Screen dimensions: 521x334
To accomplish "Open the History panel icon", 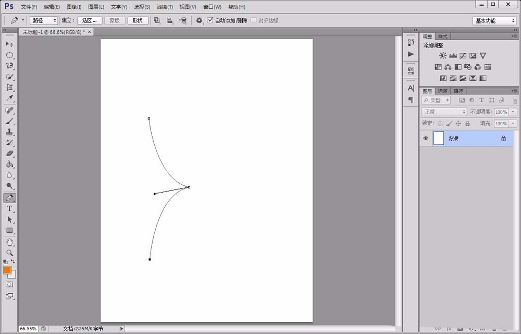I will point(411,42).
